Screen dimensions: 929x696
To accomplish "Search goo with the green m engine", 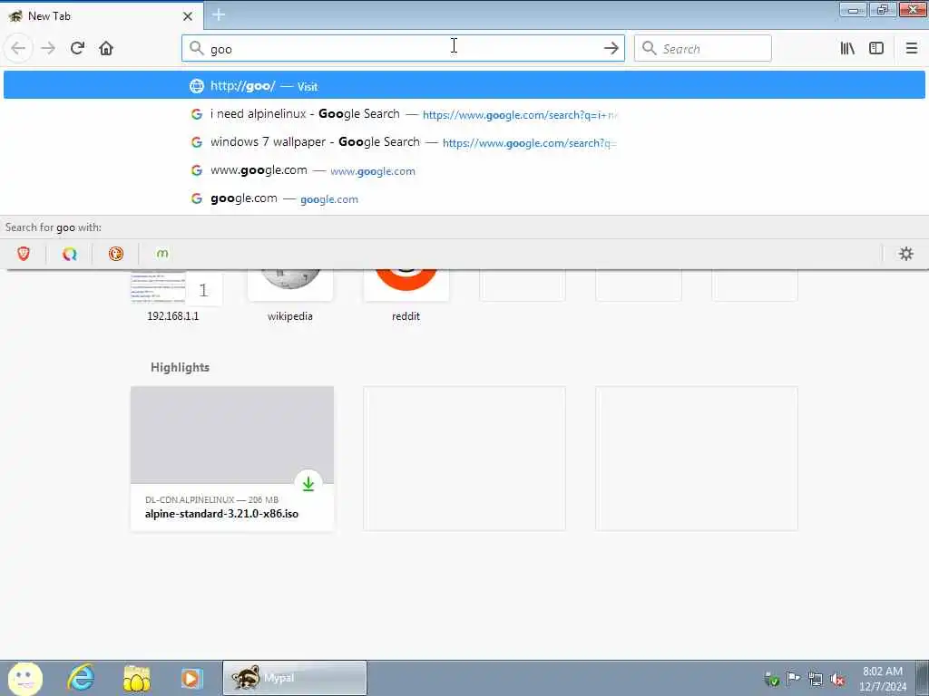I will click(x=162, y=254).
